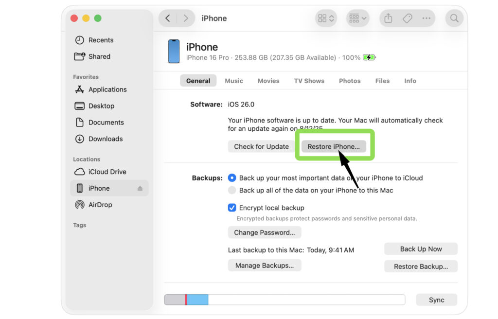Select iCloud backup for important data
498x319 pixels.
coord(232,178)
